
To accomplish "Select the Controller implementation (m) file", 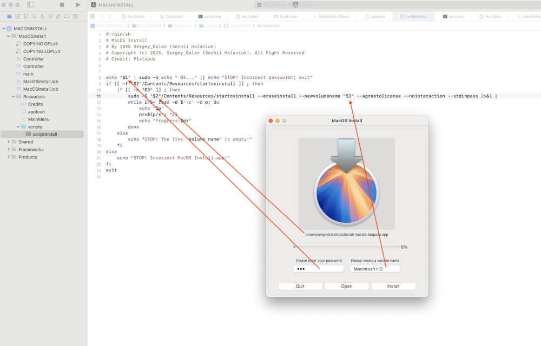I will click(x=34, y=66).
